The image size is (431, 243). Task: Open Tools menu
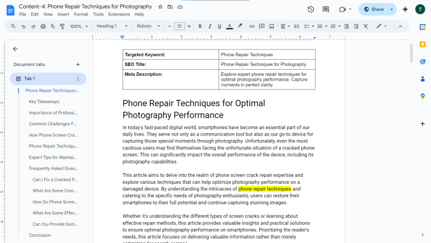[98, 14]
